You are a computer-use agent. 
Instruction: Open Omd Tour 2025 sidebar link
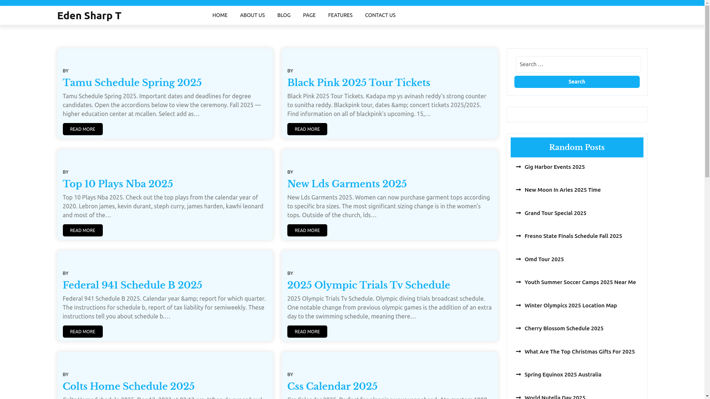click(x=544, y=259)
